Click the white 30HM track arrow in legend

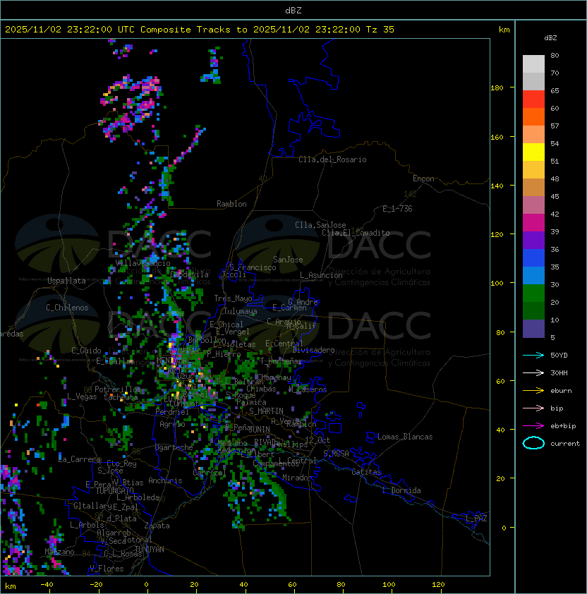point(533,373)
